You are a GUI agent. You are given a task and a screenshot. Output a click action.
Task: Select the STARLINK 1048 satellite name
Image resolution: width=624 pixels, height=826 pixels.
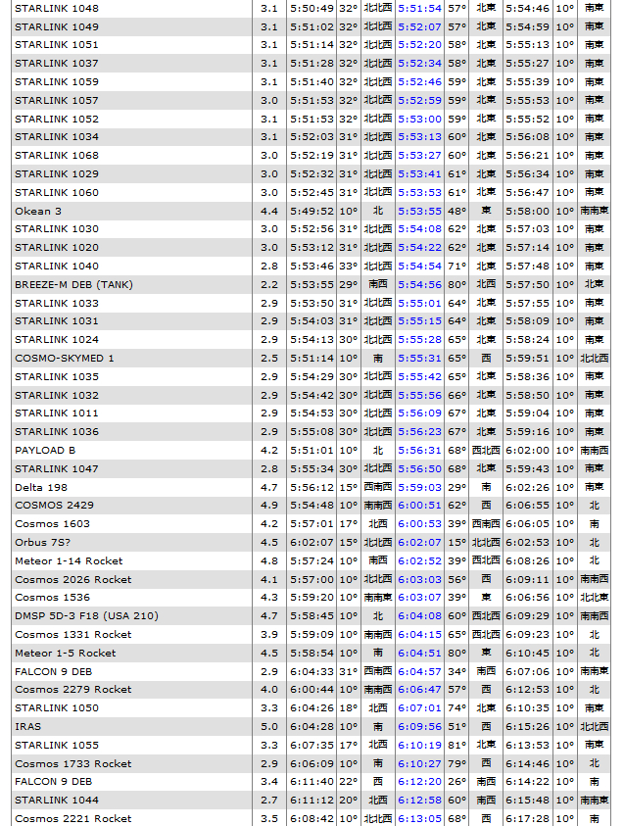(x=57, y=9)
